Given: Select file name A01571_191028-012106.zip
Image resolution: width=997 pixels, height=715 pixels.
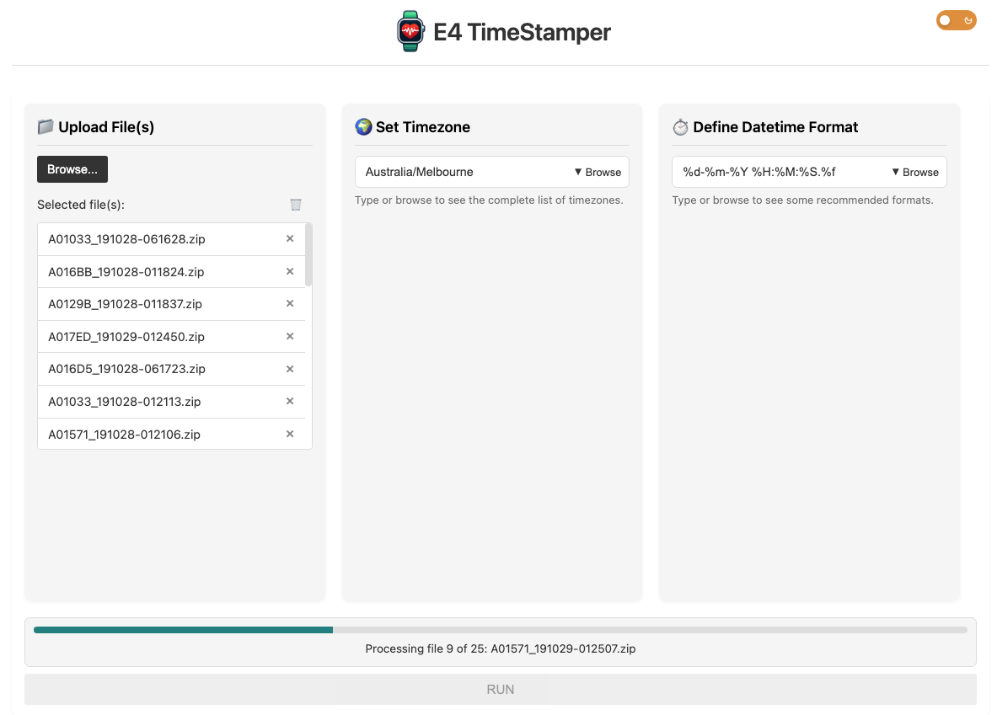Looking at the screenshot, I should pos(125,435).
